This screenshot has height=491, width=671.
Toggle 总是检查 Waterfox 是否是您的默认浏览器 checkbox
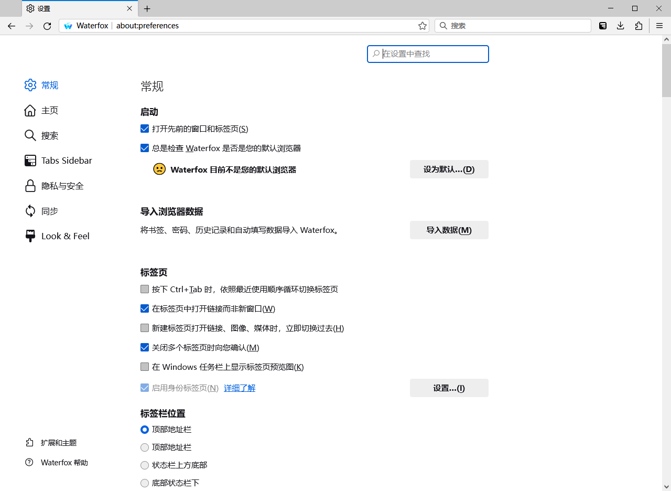point(145,148)
